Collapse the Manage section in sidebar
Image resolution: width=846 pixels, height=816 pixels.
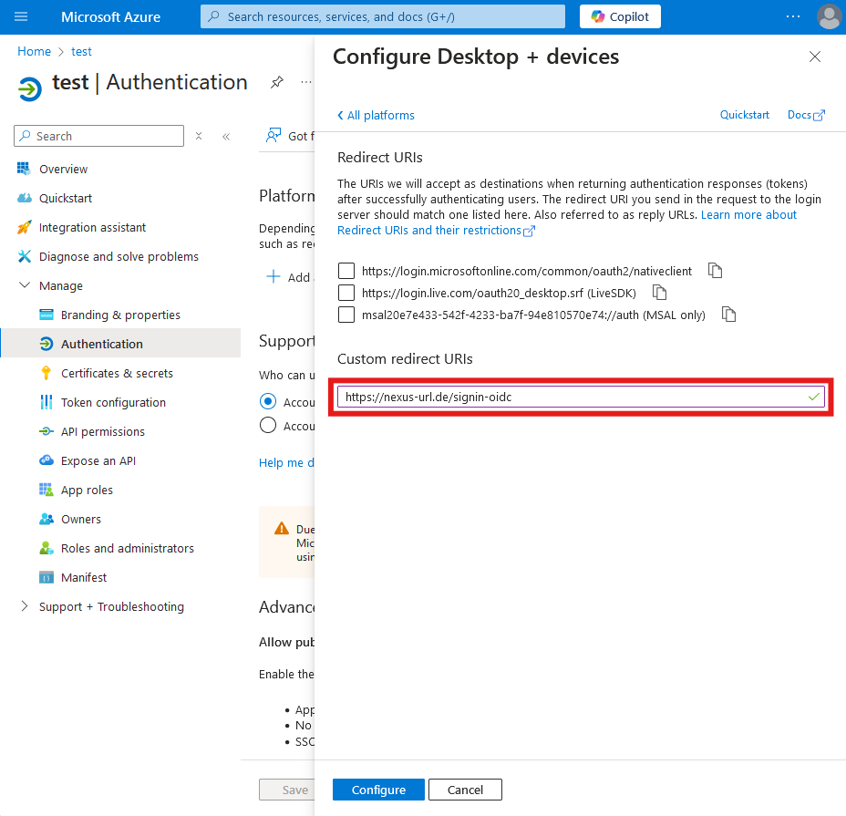coord(25,286)
